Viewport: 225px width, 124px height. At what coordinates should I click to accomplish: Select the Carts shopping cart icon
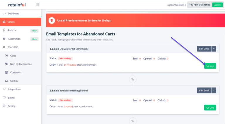point(6,55)
